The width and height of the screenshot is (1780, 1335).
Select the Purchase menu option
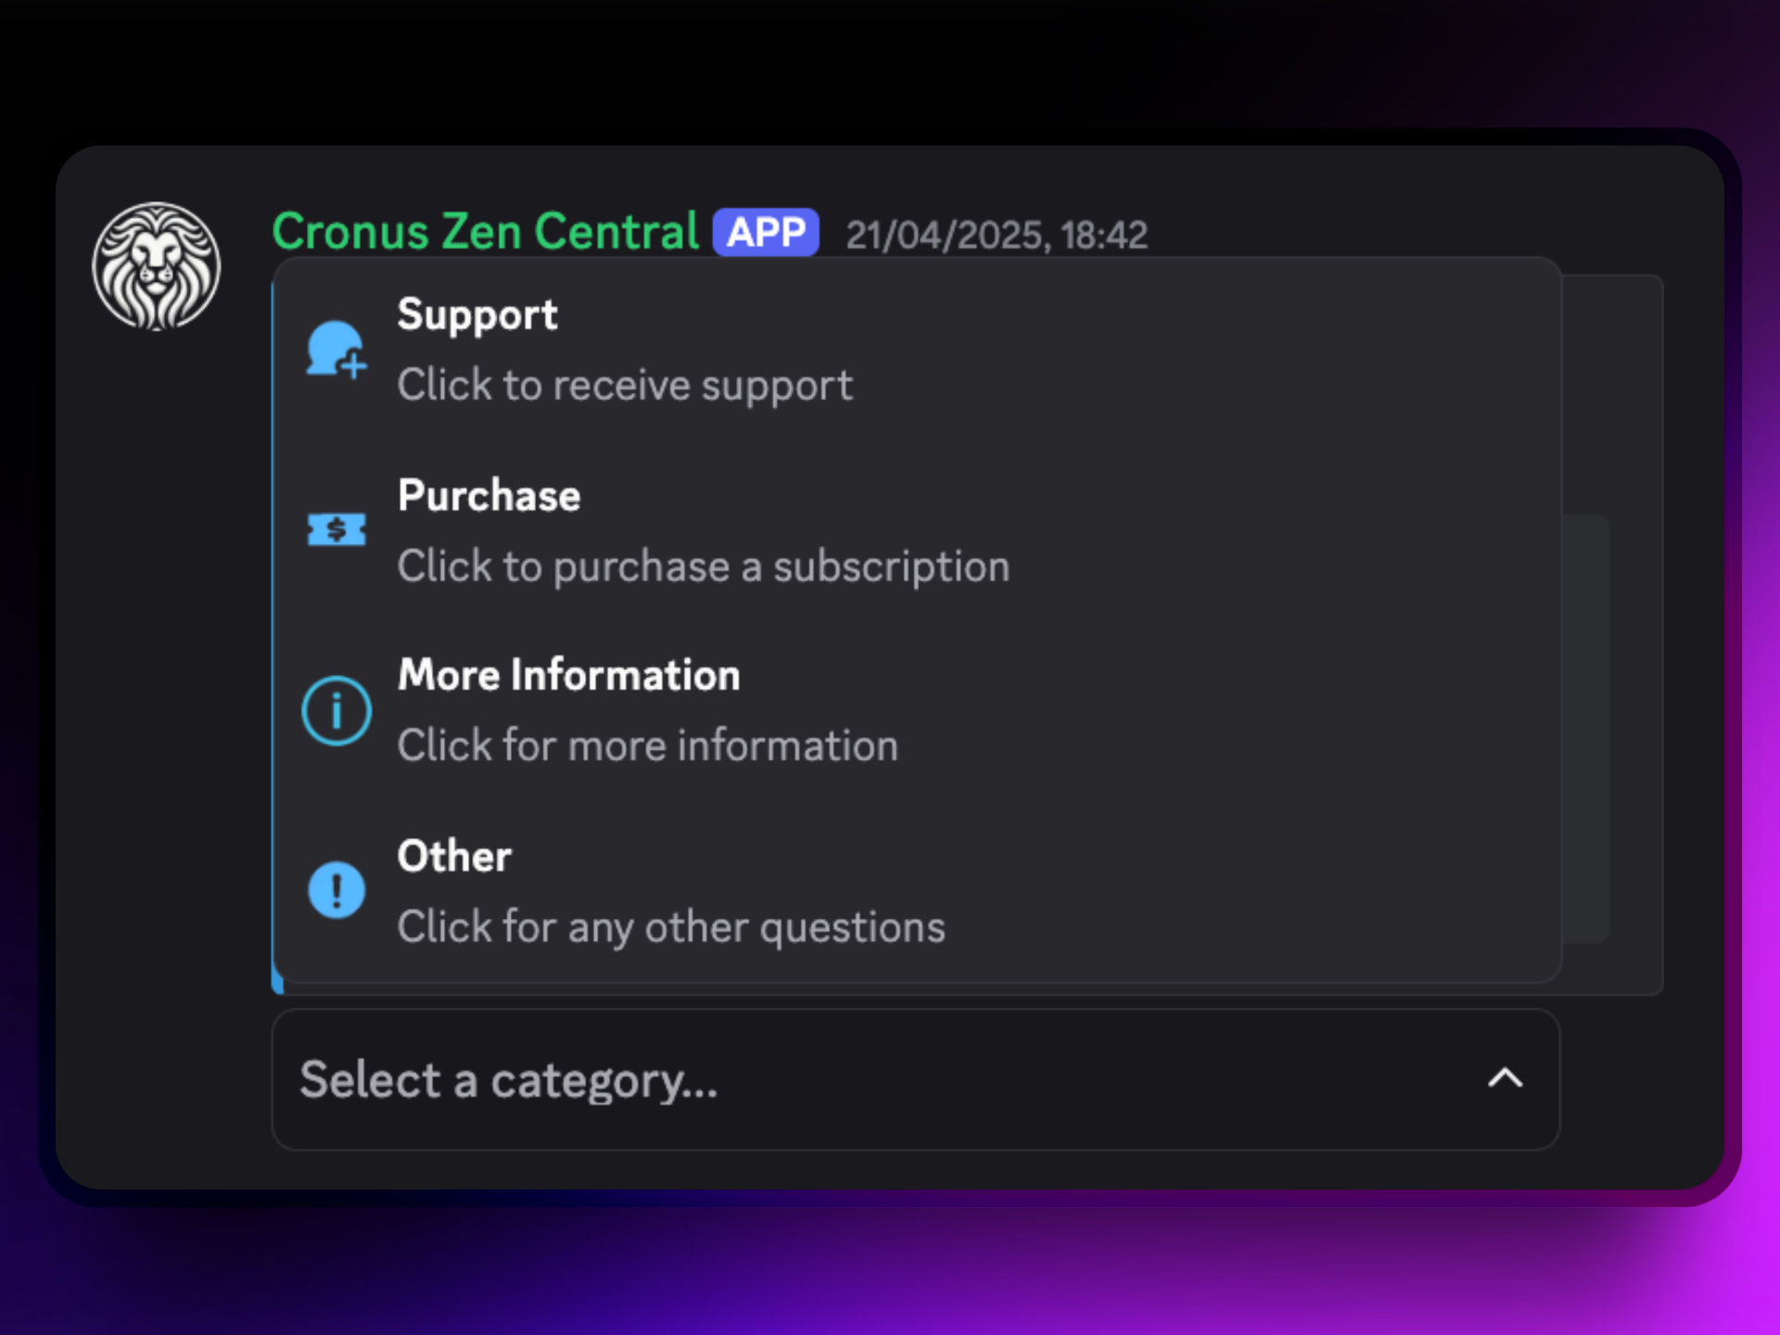(x=918, y=530)
